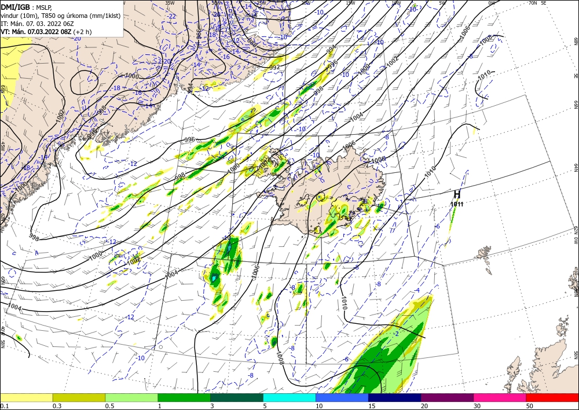Image resolution: width=579 pixels, height=410 pixels.
Task: Click the legend value 15
Action: (x=372, y=406)
